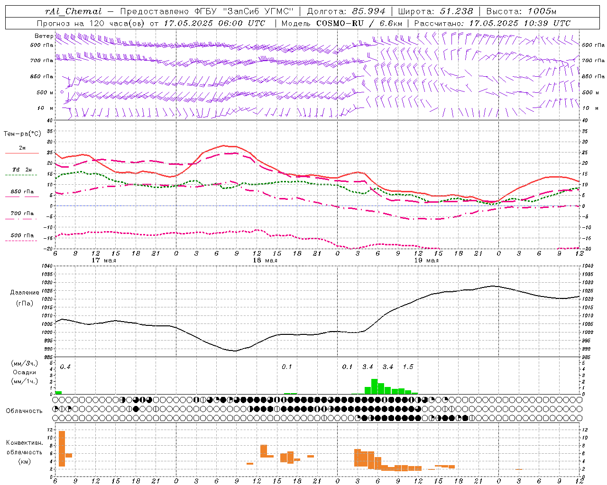The image size is (607, 485).
Task: Click the station name rAl_Chemal
Action: [x=73, y=11]
